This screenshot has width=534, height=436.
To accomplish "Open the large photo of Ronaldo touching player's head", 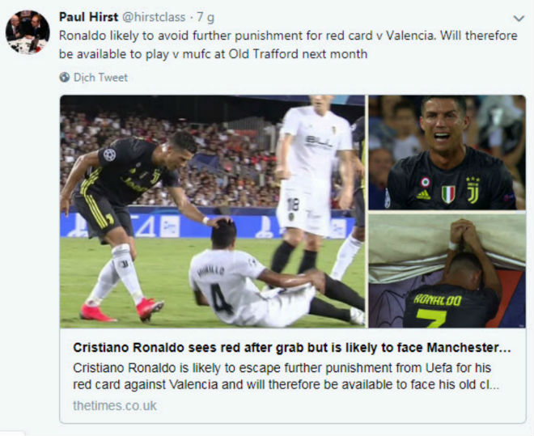I will pyautogui.click(x=212, y=211).
